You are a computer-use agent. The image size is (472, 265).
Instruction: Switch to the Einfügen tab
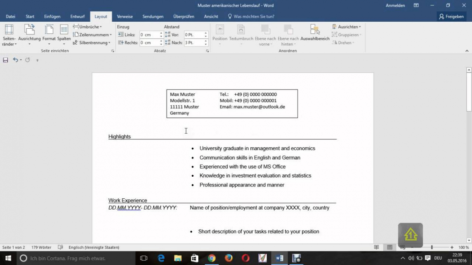point(52,17)
